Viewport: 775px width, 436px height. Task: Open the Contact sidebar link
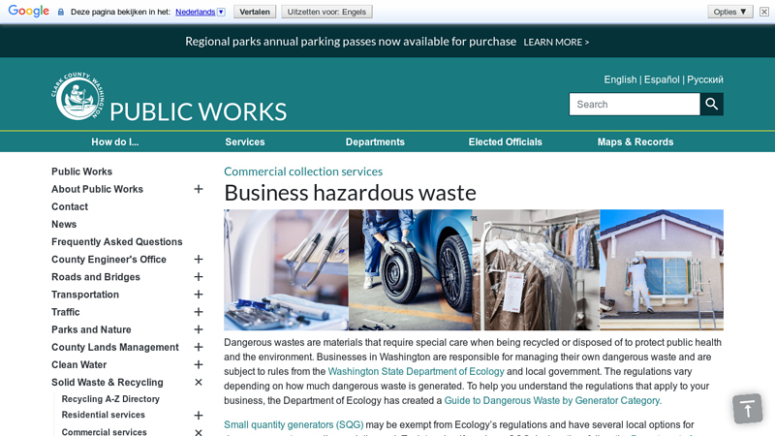coord(70,206)
